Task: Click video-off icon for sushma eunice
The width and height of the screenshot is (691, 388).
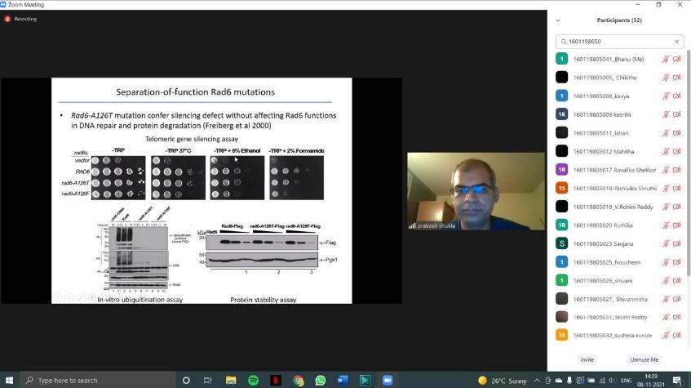Action: coord(677,336)
